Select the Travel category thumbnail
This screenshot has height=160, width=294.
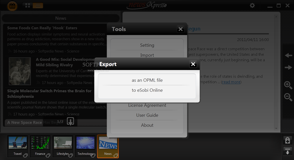point(17,146)
